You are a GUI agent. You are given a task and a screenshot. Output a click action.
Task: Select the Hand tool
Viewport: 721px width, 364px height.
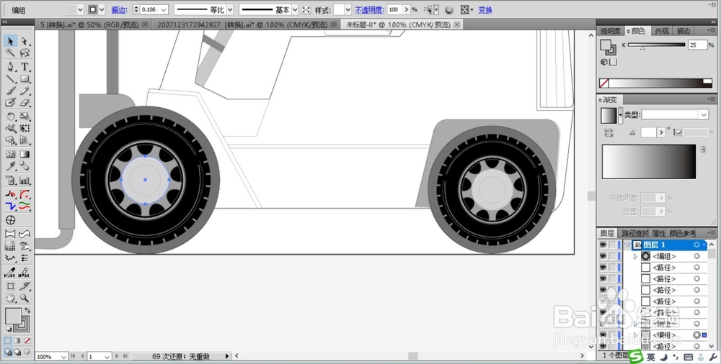pos(11,297)
